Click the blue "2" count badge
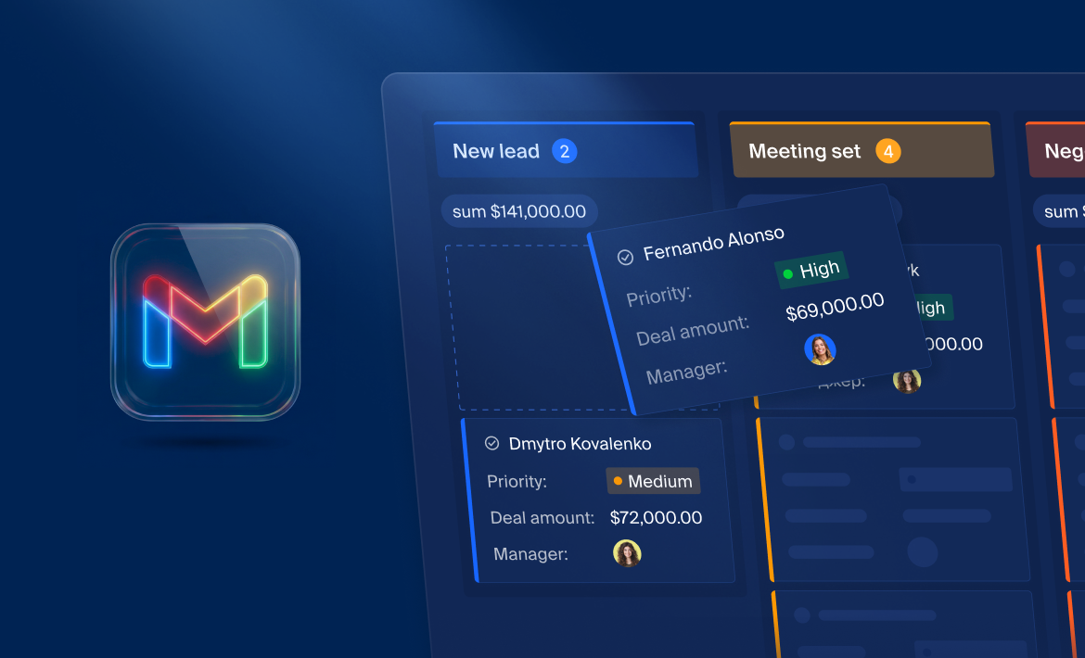The image size is (1085, 658). [564, 151]
